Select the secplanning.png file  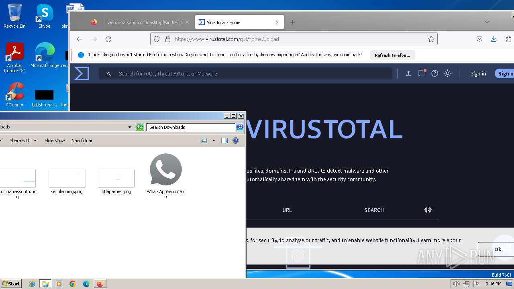(67, 181)
